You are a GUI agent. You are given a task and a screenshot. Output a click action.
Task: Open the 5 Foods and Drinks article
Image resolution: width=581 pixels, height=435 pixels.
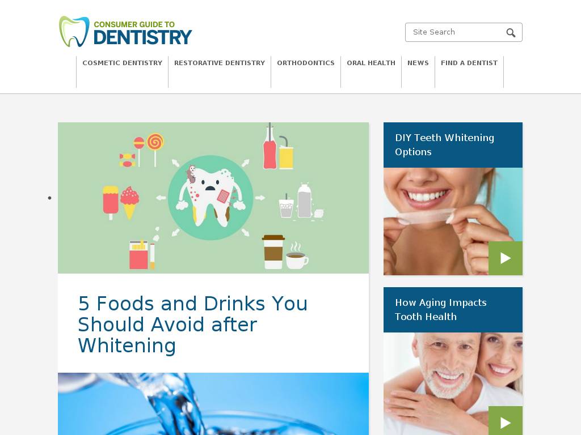click(x=193, y=325)
